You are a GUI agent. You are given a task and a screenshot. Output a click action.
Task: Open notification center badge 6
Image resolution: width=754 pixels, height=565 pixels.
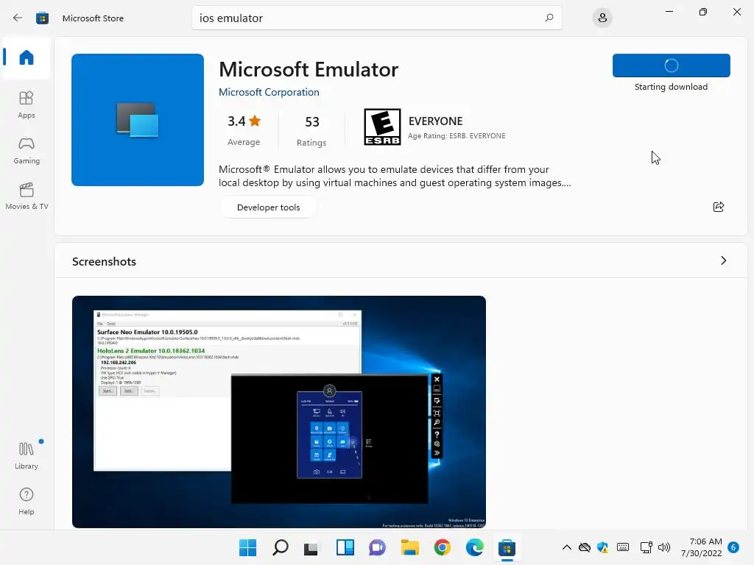[x=733, y=547]
